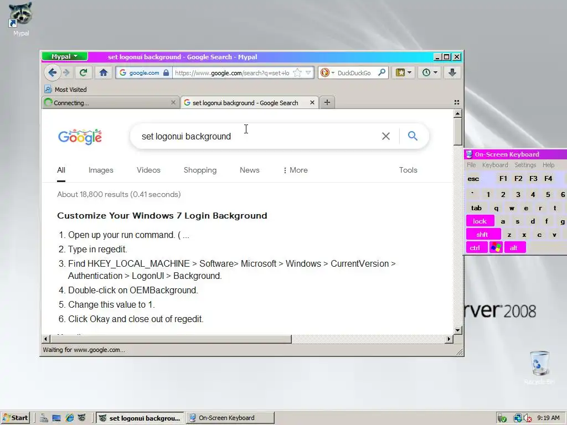
Task: Click the vertical scrollbar down arrow
Action: (x=457, y=330)
